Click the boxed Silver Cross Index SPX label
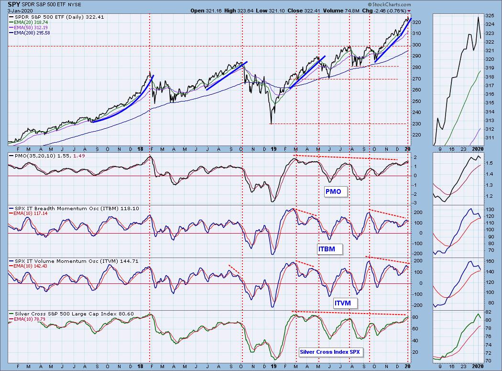Viewport: 502px width, 371px height. pyautogui.click(x=331, y=352)
